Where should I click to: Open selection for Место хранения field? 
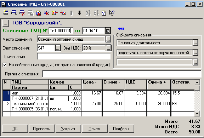[x=108, y=39]
